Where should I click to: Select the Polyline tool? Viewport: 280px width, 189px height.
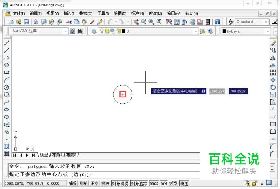point(6,58)
